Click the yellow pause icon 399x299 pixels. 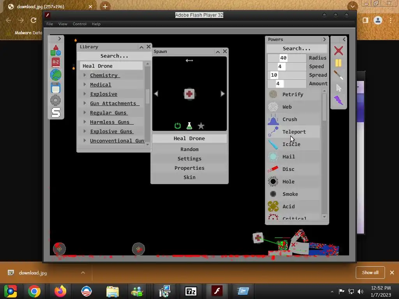click(x=338, y=63)
